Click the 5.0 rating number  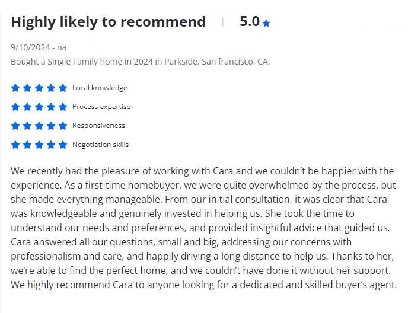click(250, 21)
